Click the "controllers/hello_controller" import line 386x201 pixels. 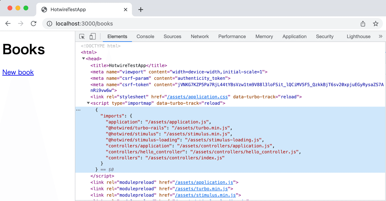coord(203,152)
